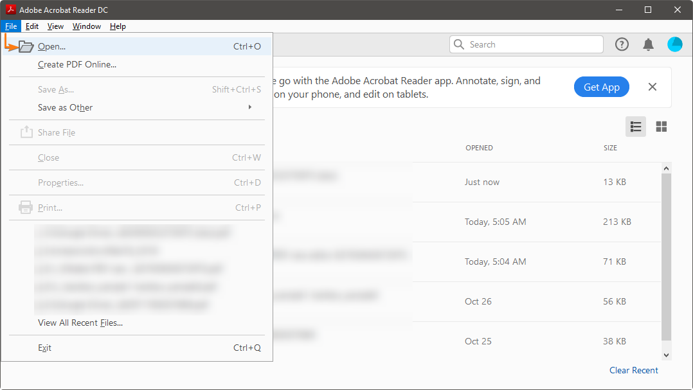The image size is (693, 390).
Task: Select View All Recent Files
Action: [80, 323]
